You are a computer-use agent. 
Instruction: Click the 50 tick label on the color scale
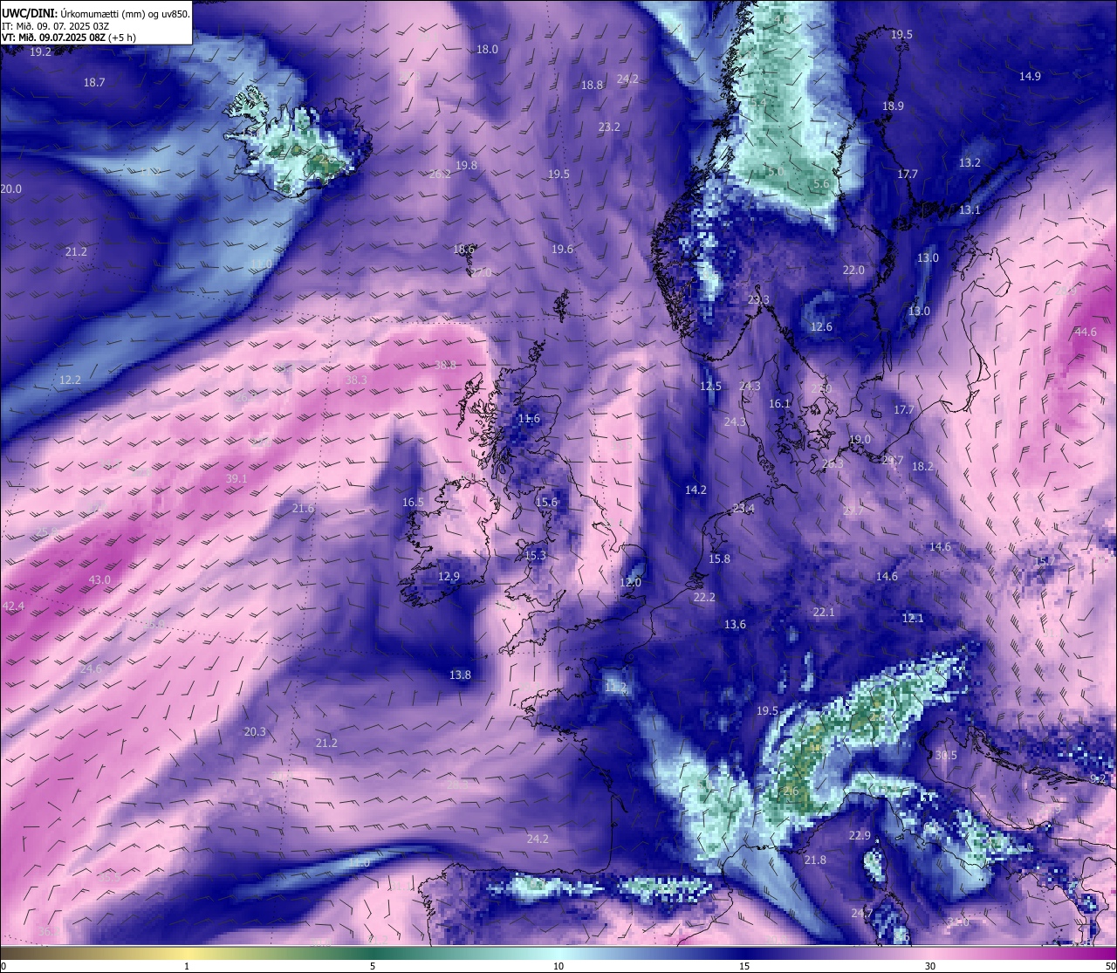pyautogui.click(x=1110, y=966)
